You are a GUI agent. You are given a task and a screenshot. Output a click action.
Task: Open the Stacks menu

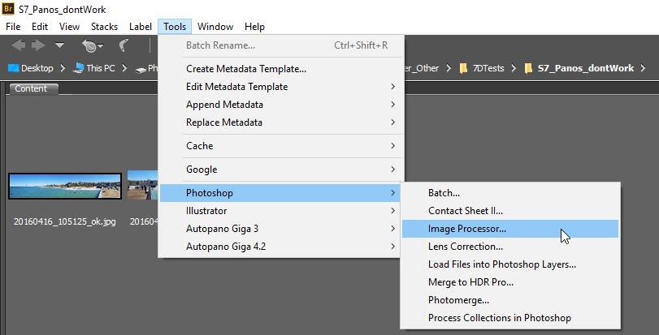104,27
